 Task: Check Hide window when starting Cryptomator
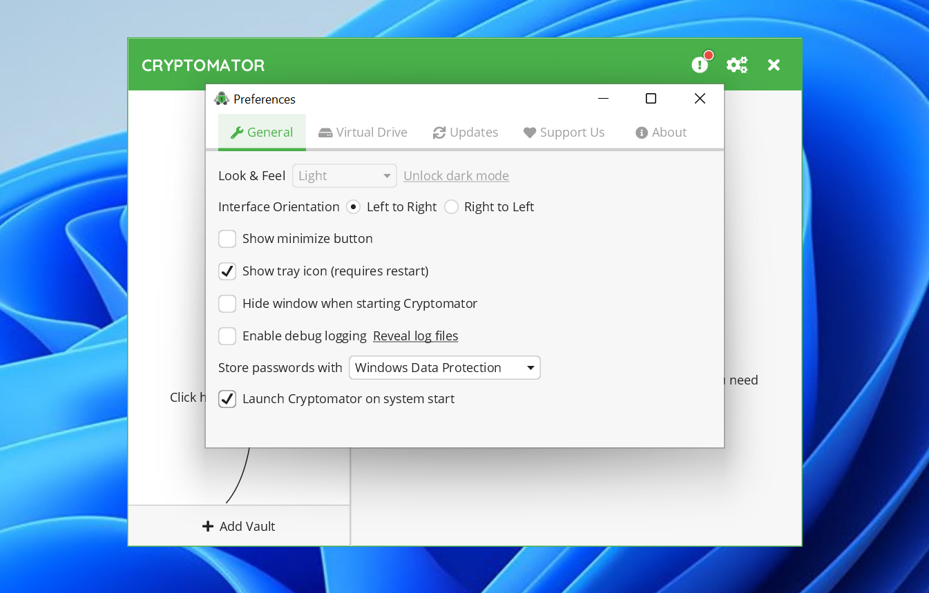(227, 304)
